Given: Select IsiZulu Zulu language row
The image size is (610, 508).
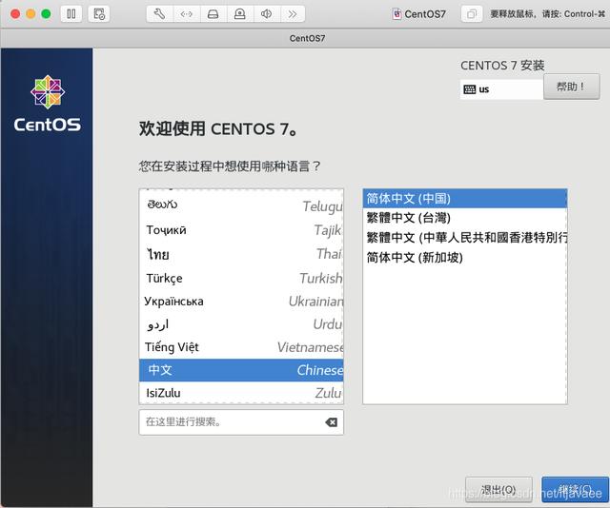Looking at the screenshot, I should click(x=241, y=393).
